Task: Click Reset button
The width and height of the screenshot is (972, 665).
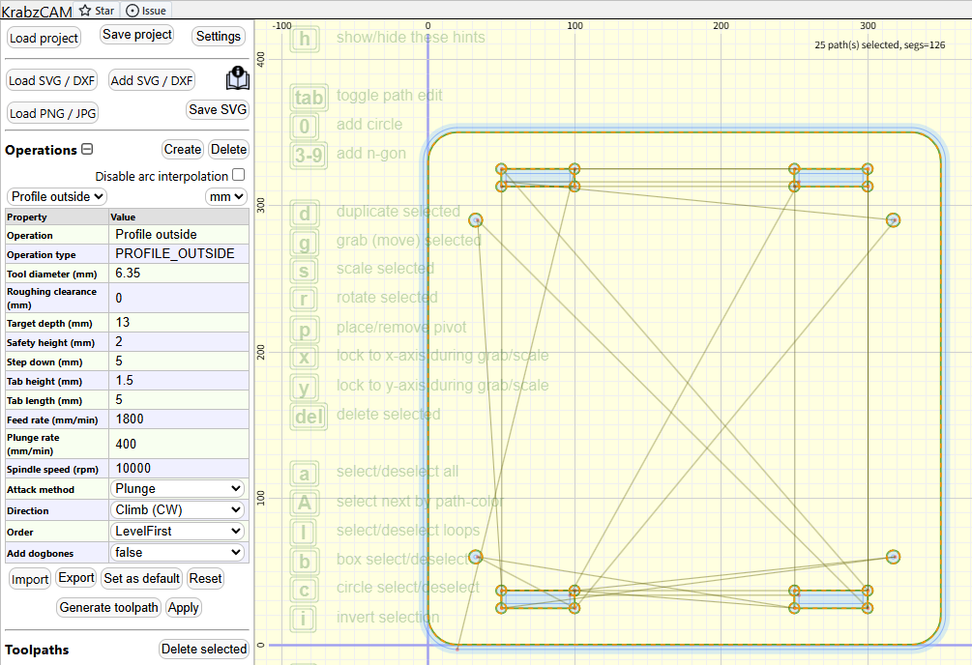Action: tap(205, 578)
